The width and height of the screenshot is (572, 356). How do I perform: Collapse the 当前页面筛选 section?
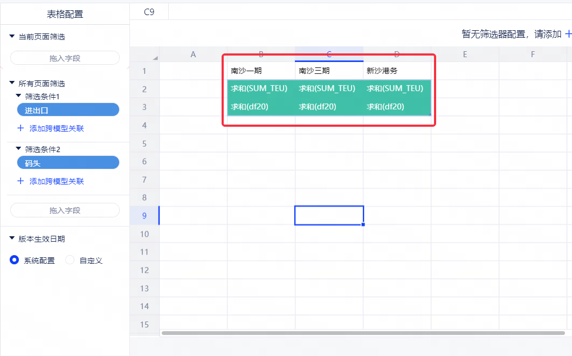(12, 36)
